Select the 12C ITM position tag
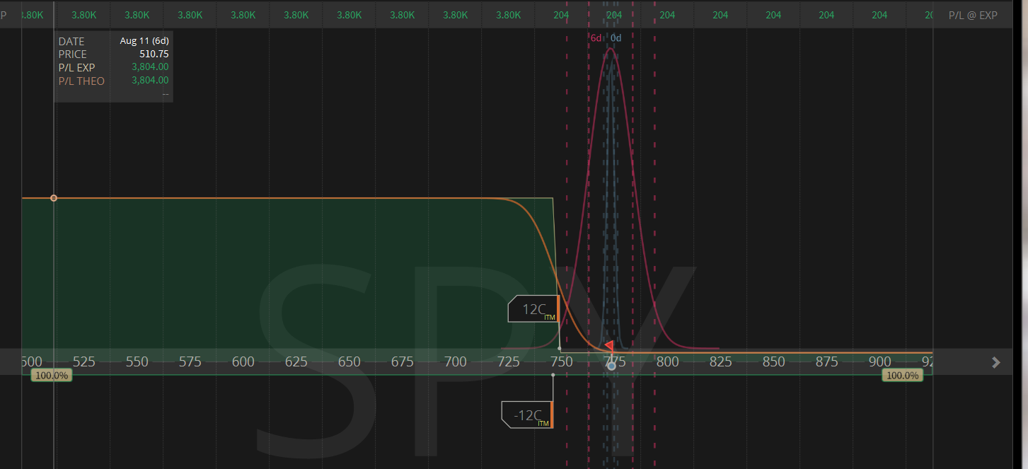1028x469 pixels. pyautogui.click(x=534, y=308)
